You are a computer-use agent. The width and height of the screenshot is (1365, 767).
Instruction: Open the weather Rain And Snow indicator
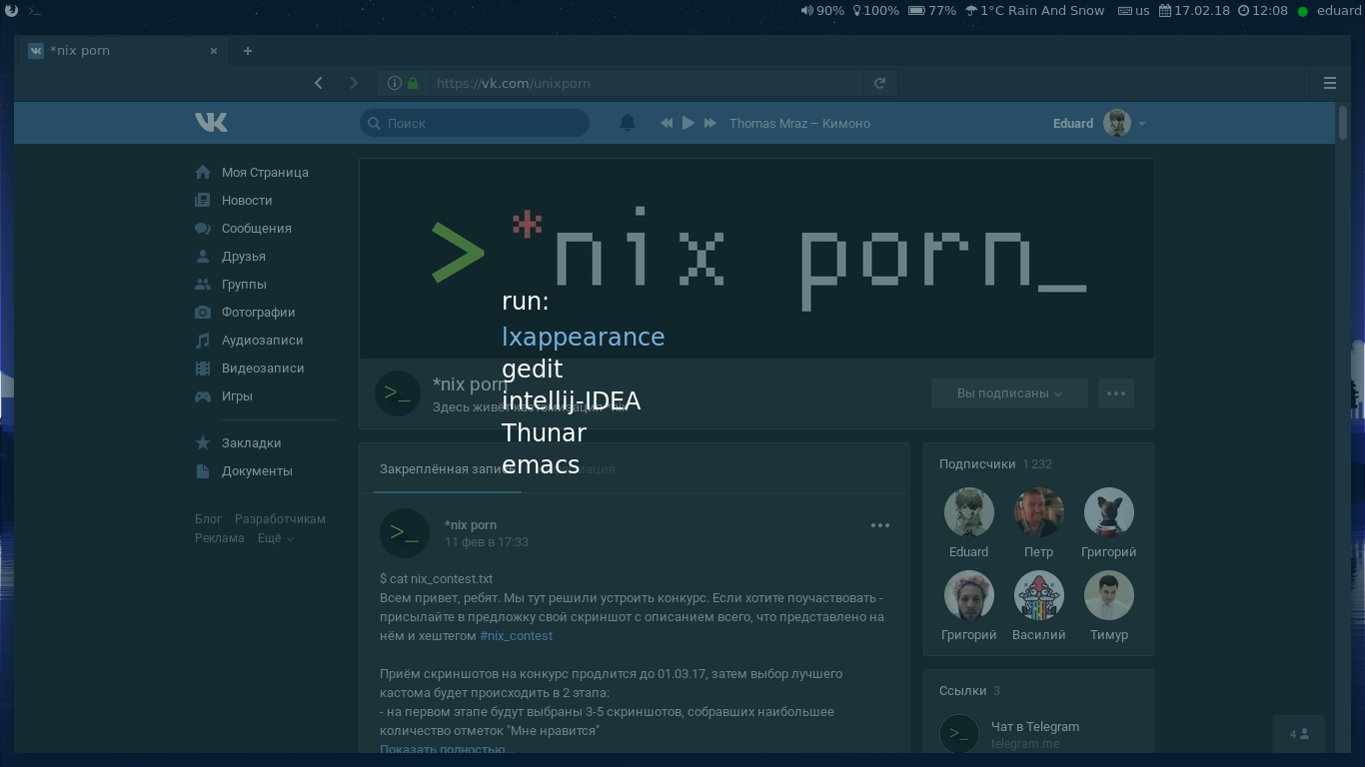pyautogui.click(x=1034, y=10)
